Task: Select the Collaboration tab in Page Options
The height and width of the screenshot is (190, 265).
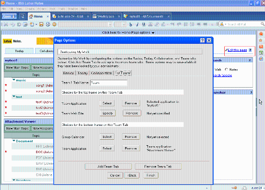Action: [x=101, y=73]
